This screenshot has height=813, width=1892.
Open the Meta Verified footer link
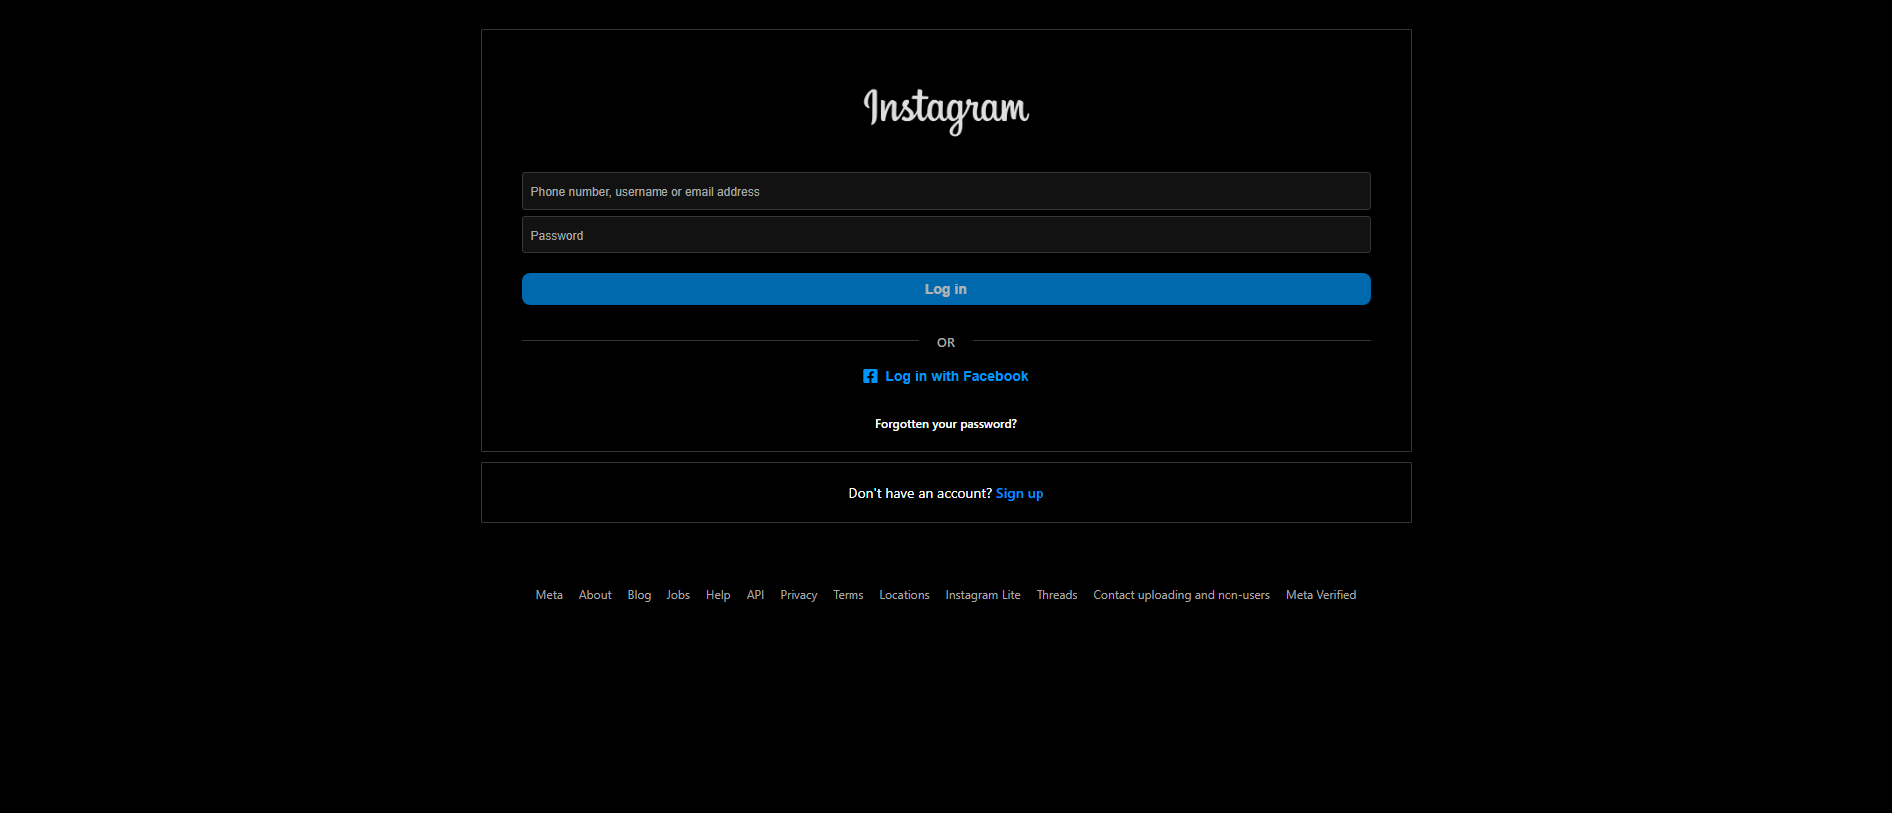coord(1321,595)
